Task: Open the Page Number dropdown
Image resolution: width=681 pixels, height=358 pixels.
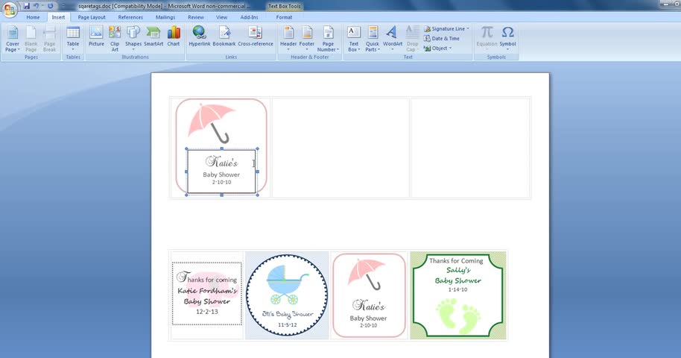Action: (x=328, y=39)
